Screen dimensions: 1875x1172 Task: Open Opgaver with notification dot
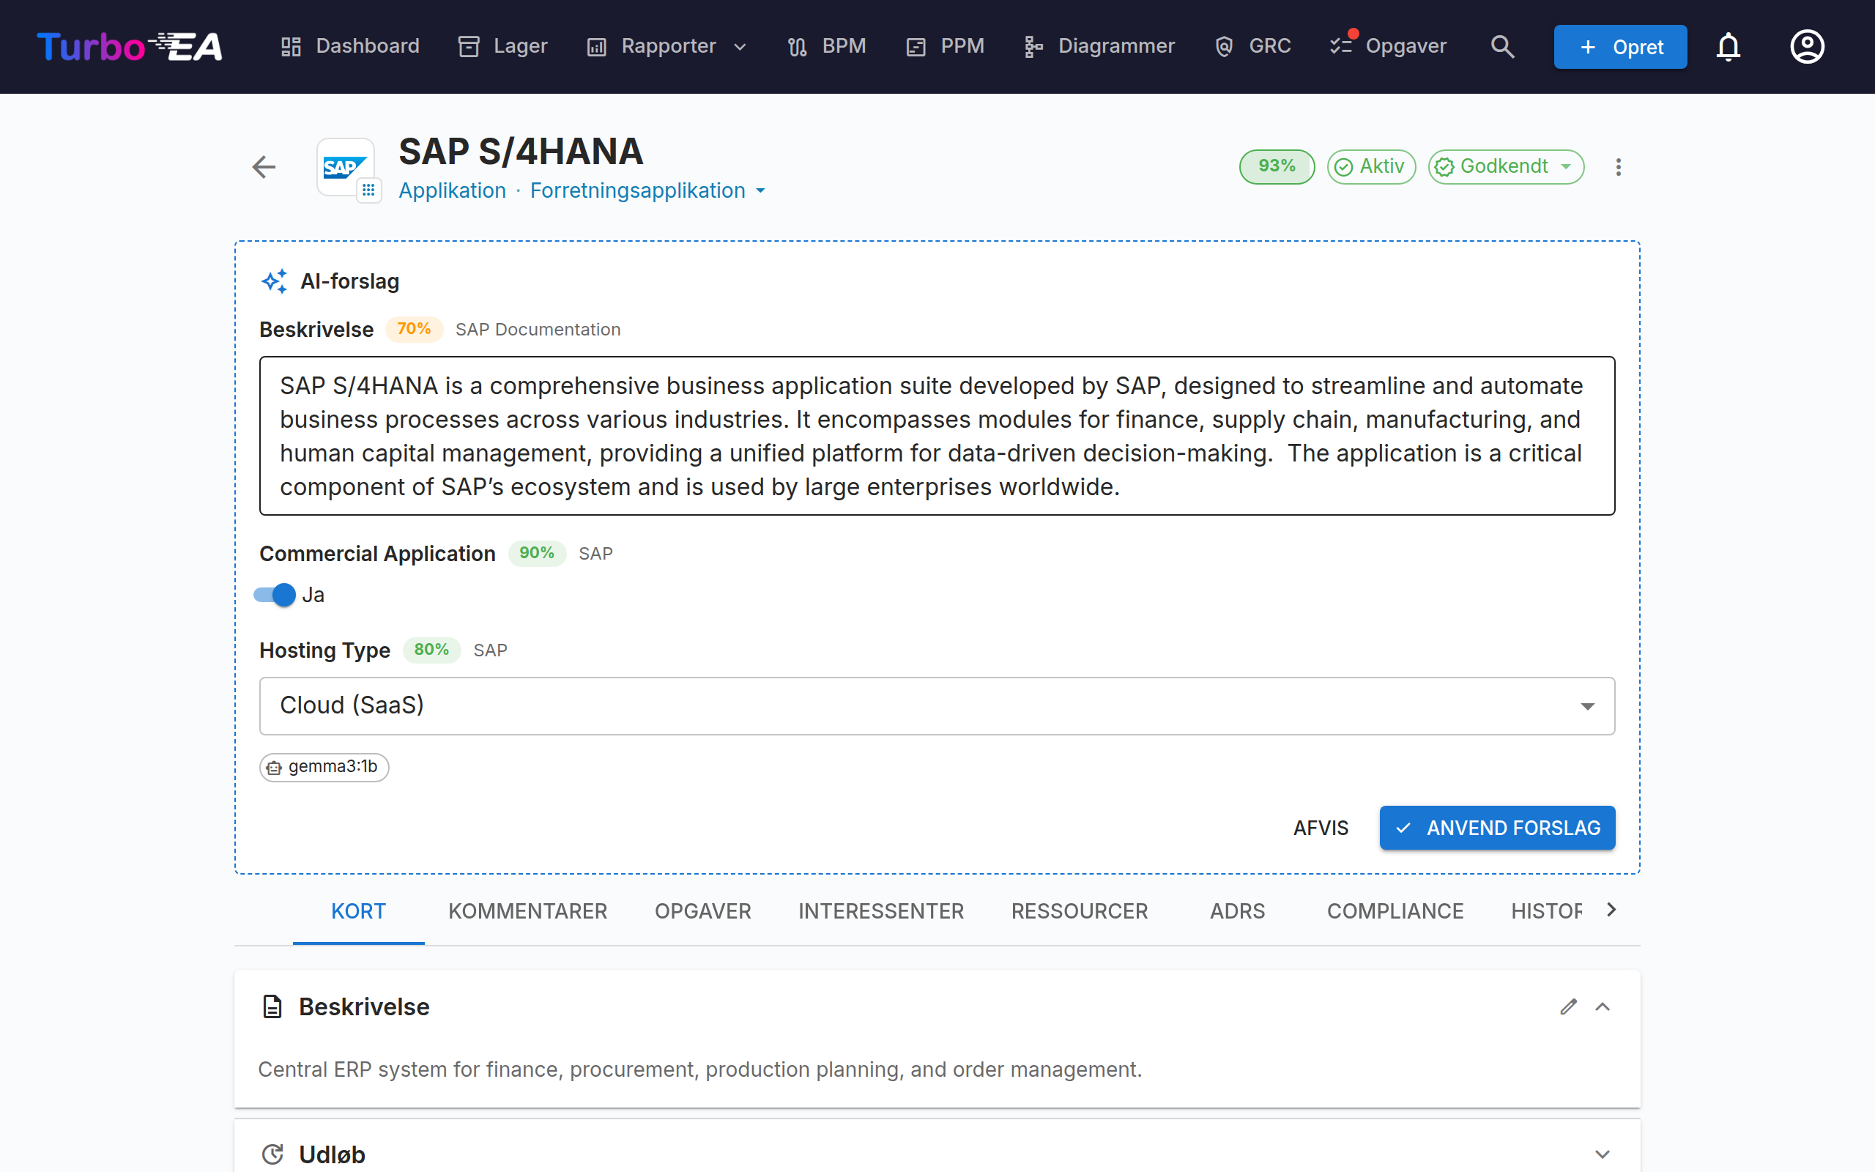tap(1388, 46)
